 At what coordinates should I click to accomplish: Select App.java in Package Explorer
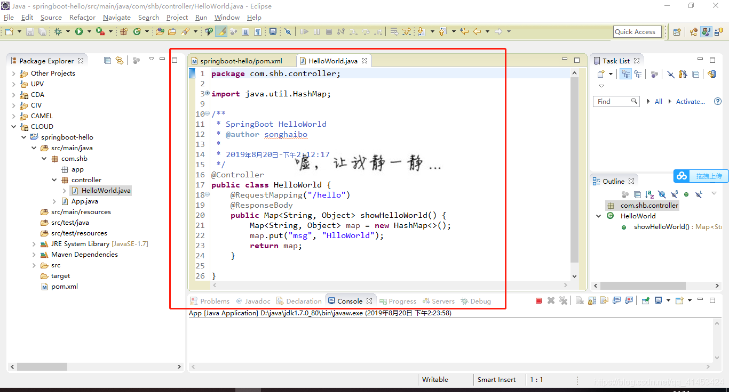[x=85, y=201]
